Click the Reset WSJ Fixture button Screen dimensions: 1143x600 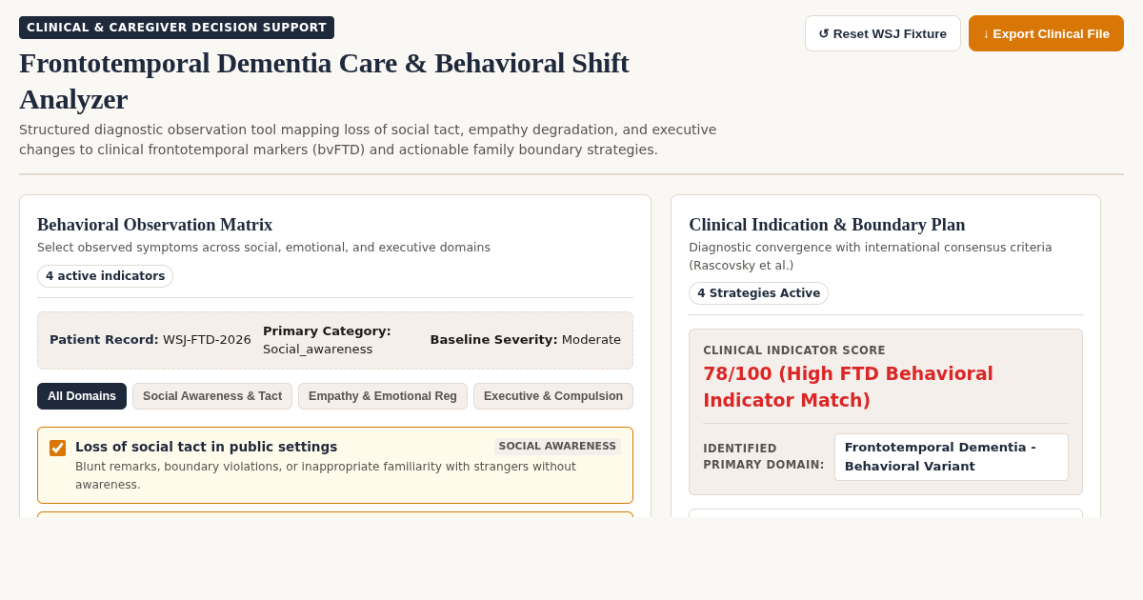pyautogui.click(x=882, y=33)
